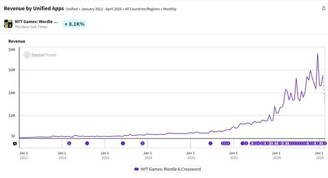Open the NYT Games: Wordle app name
Viewport: 328px width, 178px height.
36,22
